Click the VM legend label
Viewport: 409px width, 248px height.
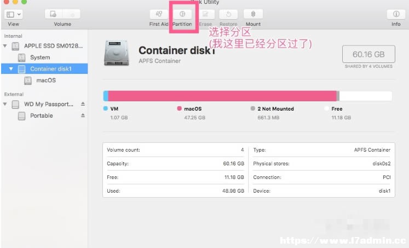(114, 109)
